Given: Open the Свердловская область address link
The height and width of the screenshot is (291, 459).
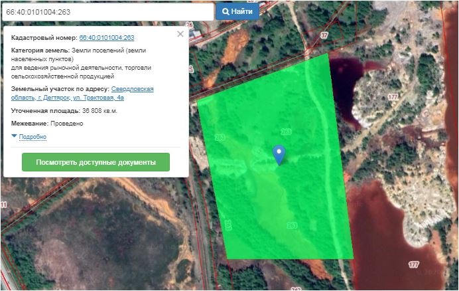Looking at the screenshot, I should tap(132, 88).
